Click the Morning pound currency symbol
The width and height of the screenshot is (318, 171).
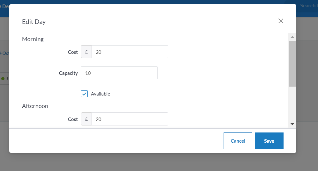point(86,52)
